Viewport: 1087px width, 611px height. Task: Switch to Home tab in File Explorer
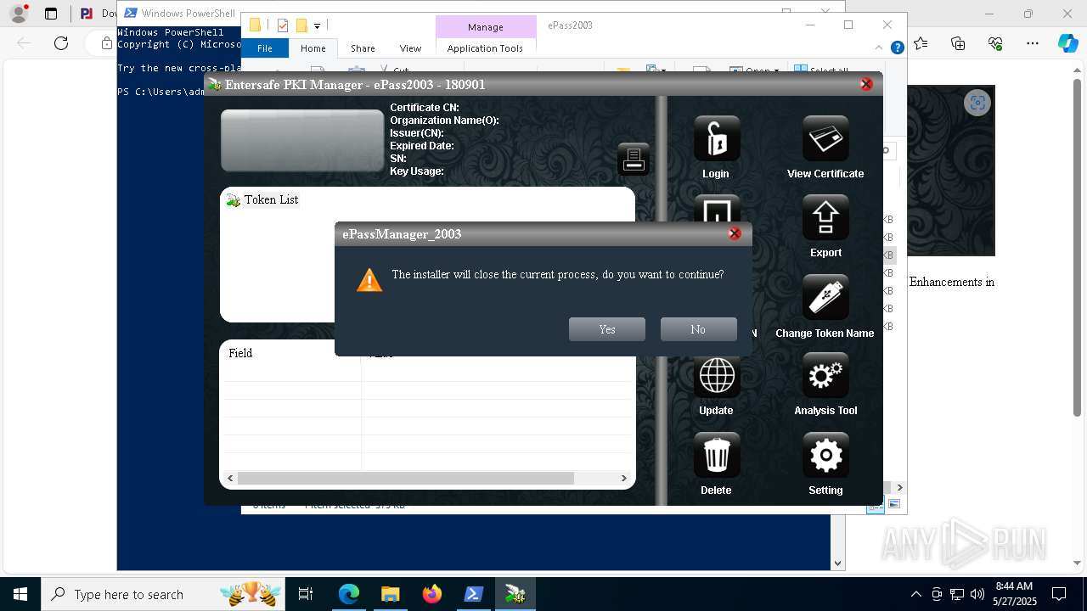(x=313, y=48)
